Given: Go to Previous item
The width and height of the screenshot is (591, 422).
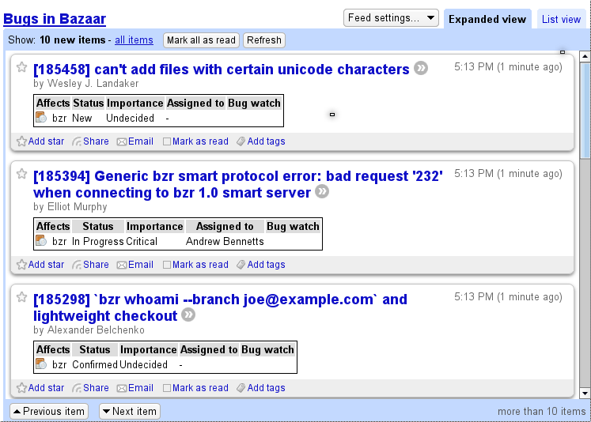Looking at the screenshot, I should (49, 411).
